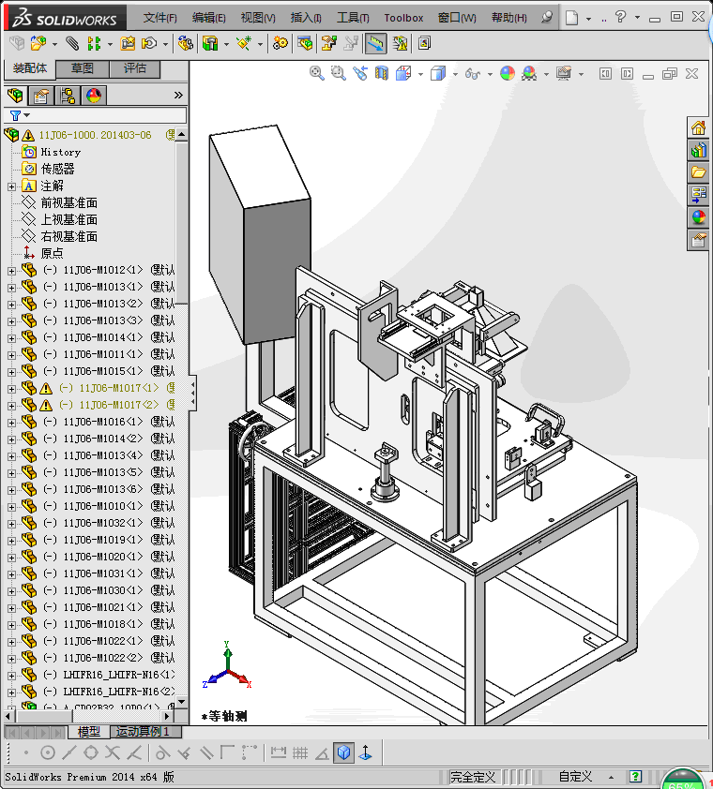Image resolution: width=713 pixels, height=789 pixels.
Task: Toggle the highlighted assembly toolbar button
Action: click(375, 43)
